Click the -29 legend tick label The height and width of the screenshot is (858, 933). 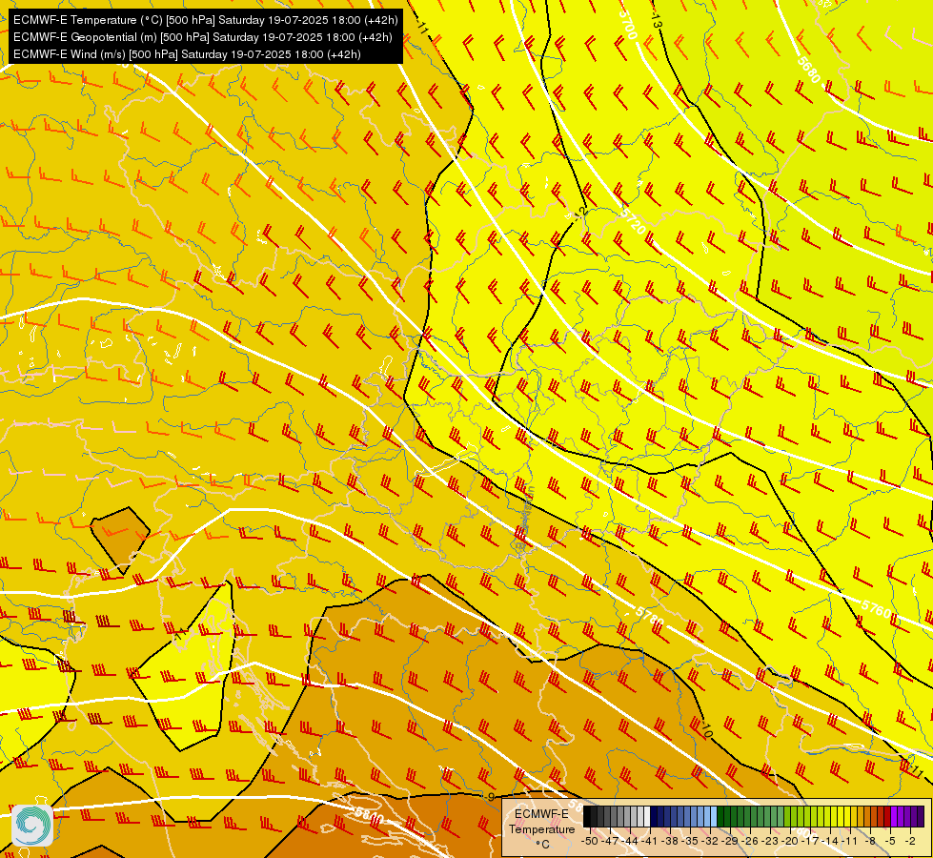[x=731, y=841]
